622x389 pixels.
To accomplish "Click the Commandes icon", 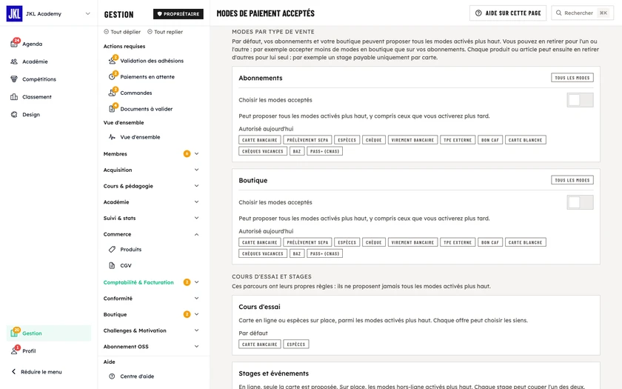I will click(112, 93).
